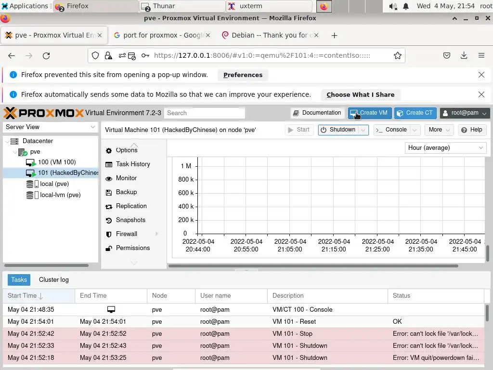Viewport: 493px width, 370px height.
Task: Click the Monitor eye icon
Action: pyautogui.click(x=109, y=178)
